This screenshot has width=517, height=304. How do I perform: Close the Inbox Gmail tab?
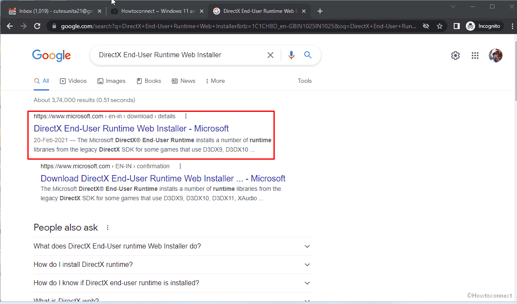tap(99, 11)
